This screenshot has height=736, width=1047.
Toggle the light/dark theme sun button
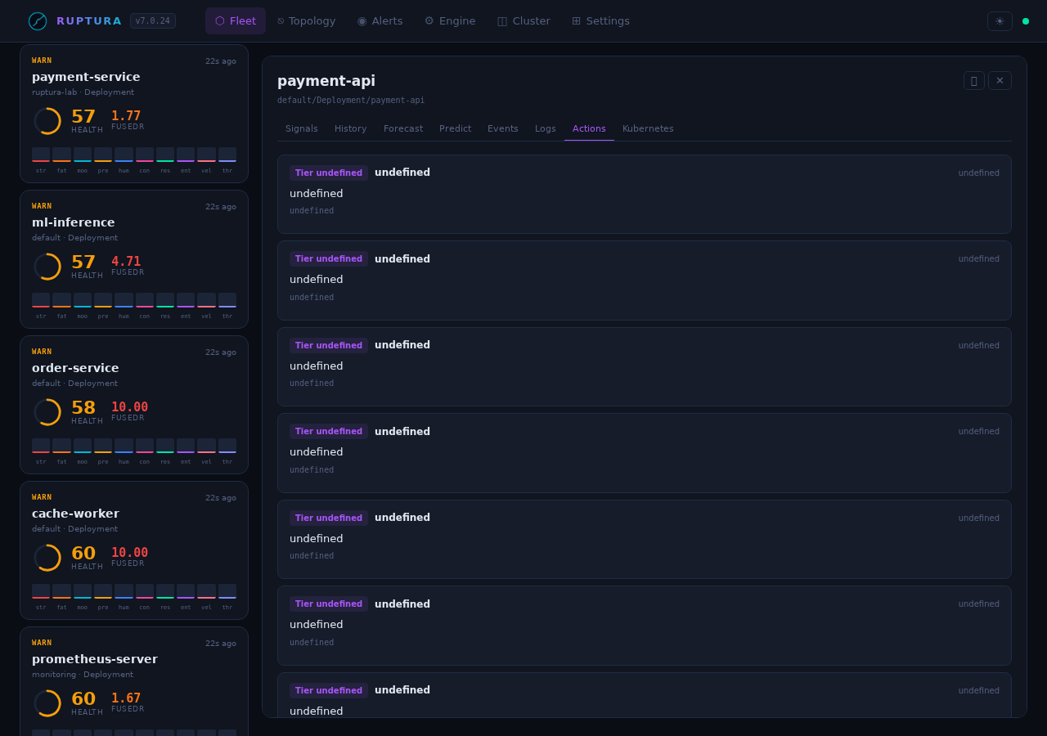(1000, 21)
